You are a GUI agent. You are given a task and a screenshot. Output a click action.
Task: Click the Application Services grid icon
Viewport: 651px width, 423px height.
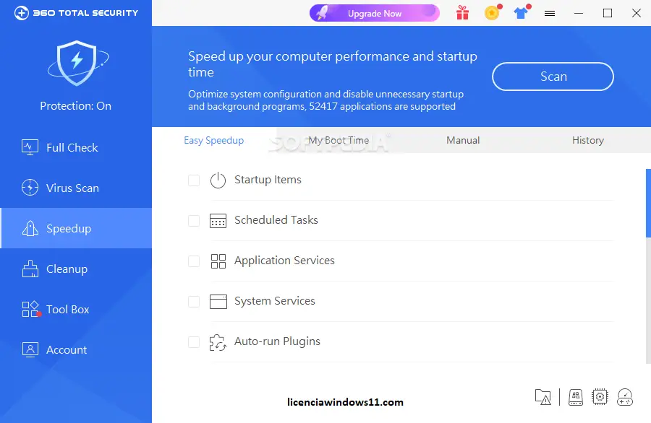(x=218, y=261)
